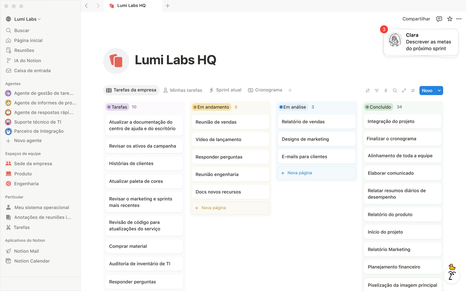Open a new tab with the plus icon
Viewport: 466px width, 291px height.
click(167, 6)
